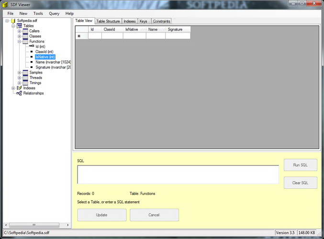Select the Classes table icon
Screen dimensions: 324x239
(x=25, y=36)
